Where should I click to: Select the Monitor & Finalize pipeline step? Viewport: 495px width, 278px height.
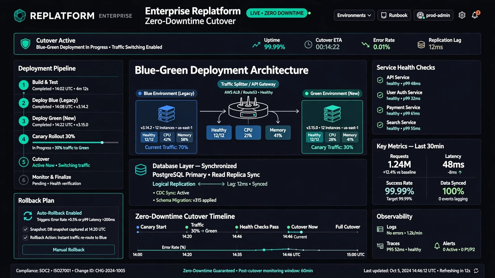[x=69, y=180]
